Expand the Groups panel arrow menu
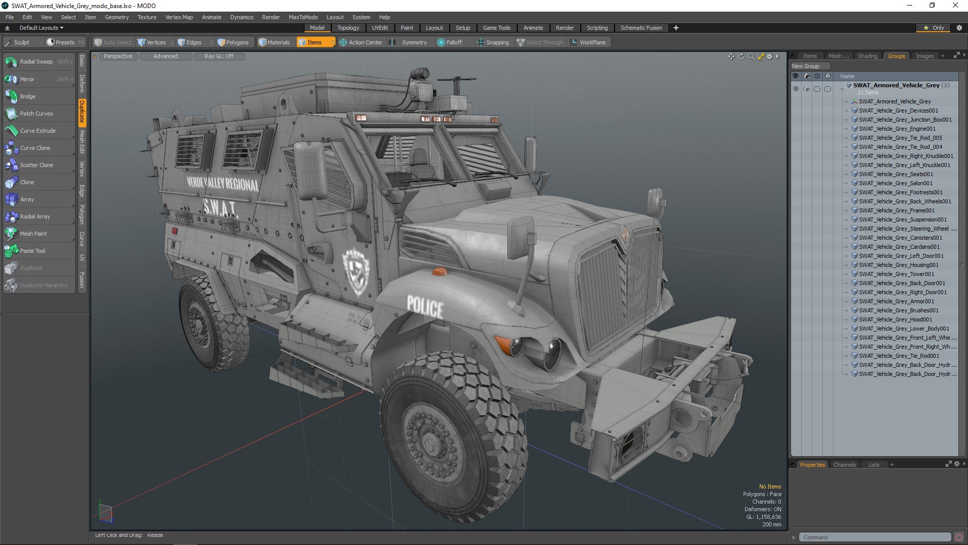 [964, 55]
